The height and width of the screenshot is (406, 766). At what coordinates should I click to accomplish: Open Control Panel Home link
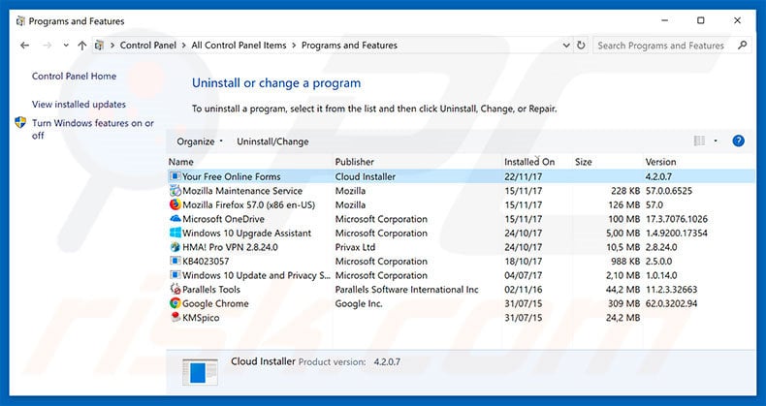point(75,77)
